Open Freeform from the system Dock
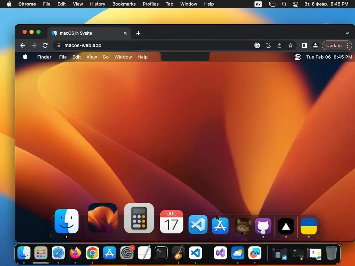Image resolution: width=355 pixels, height=266 pixels. click(255, 253)
